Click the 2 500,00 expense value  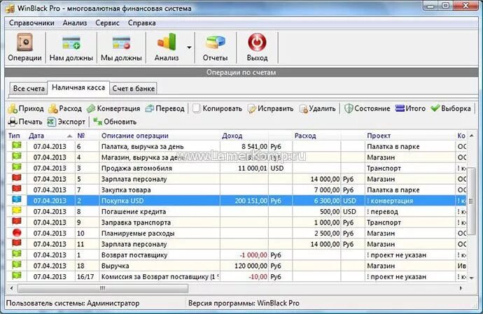[x=327, y=234]
